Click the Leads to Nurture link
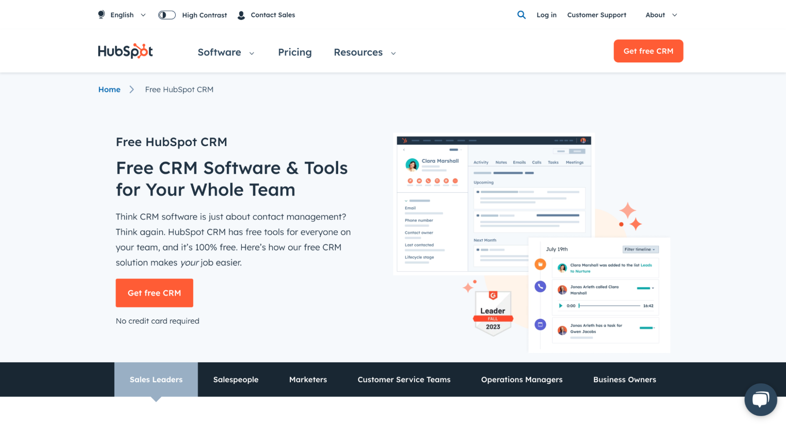The height and width of the screenshot is (425, 786). click(611, 268)
